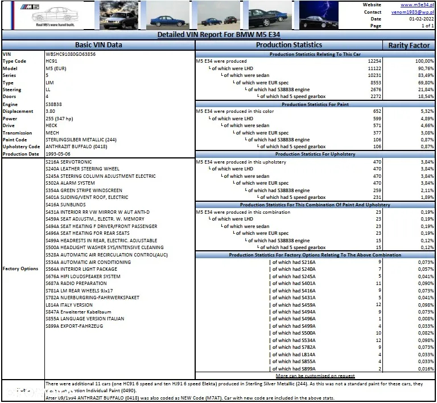
Task: Select rarity value 5,32%
Action: pos(427,111)
